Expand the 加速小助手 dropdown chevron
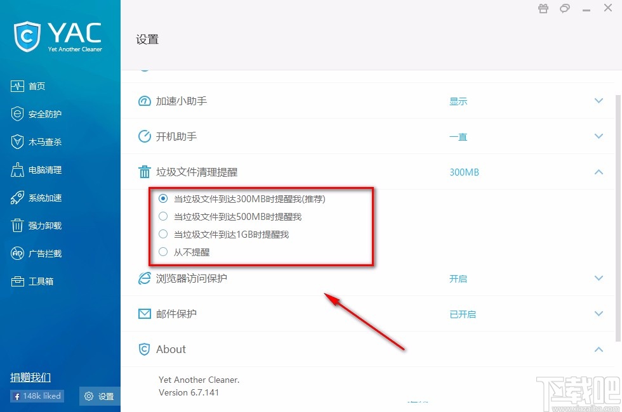 [x=599, y=101]
